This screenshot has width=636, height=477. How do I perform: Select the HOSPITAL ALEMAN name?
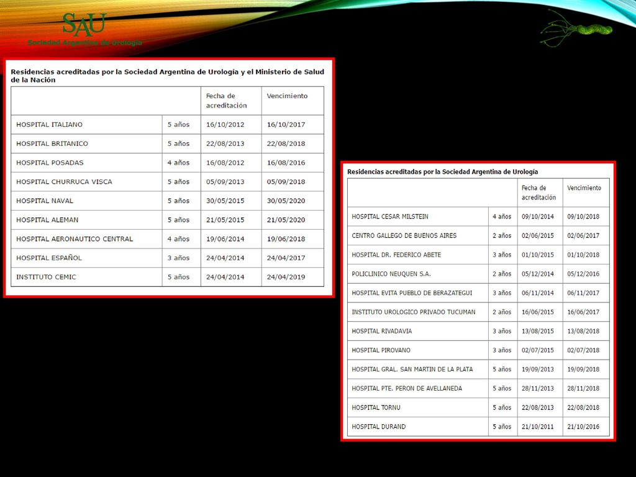(47, 220)
